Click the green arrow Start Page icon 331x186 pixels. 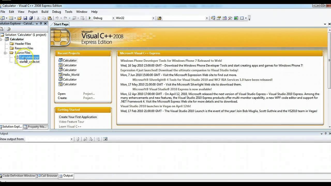[236, 18]
